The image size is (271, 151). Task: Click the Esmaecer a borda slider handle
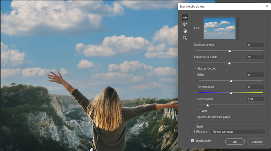pos(229,63)
